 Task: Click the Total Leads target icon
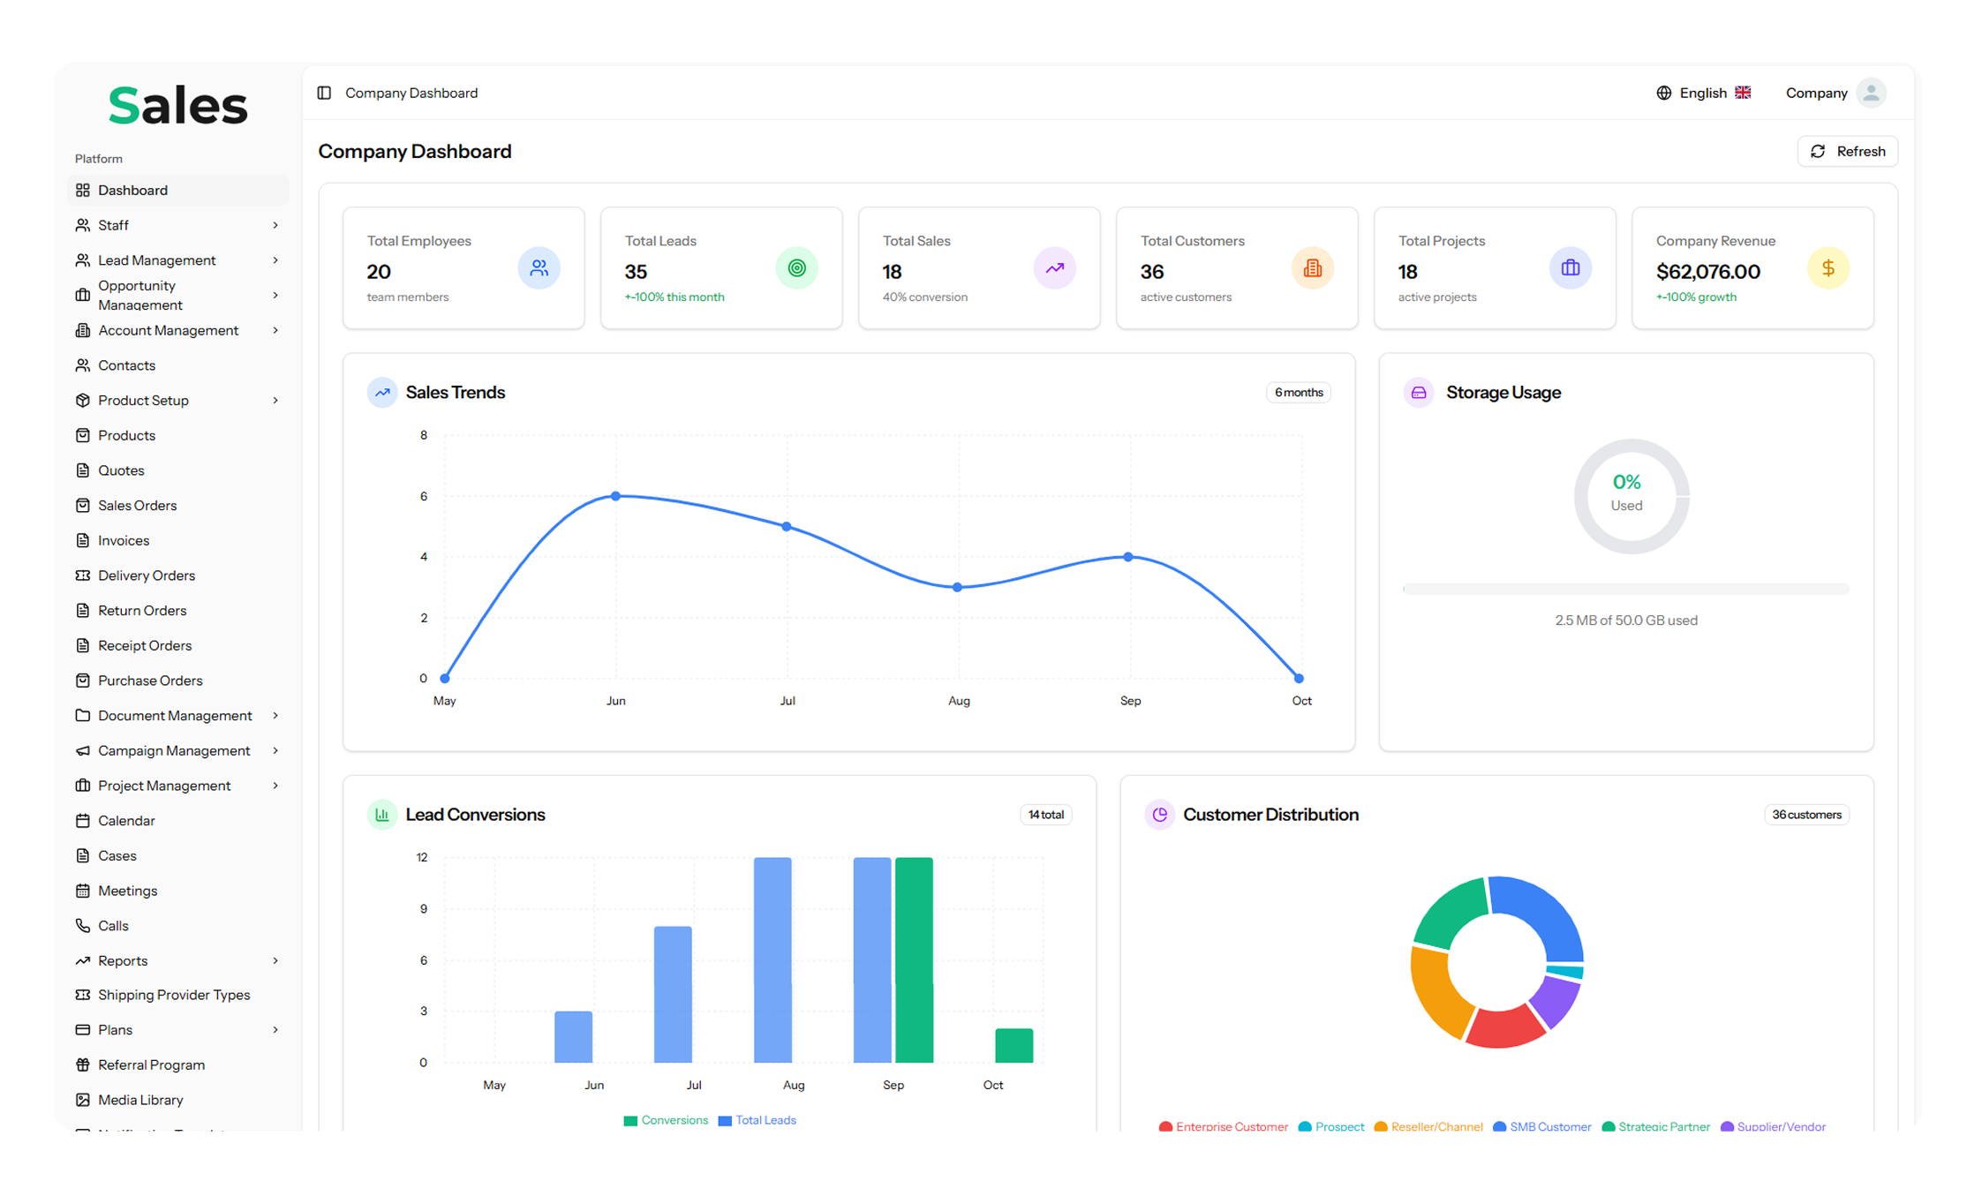(x=796, y=268)
